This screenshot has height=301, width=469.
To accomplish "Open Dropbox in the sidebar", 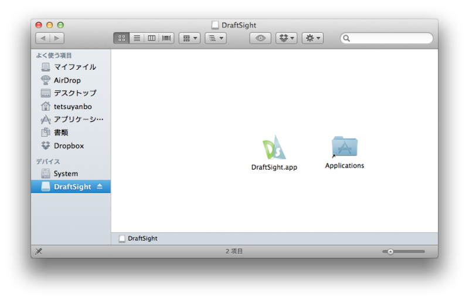I will 71,146.
